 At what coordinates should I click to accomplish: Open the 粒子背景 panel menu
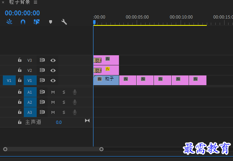pyautogui.click(x=35, y=2)
